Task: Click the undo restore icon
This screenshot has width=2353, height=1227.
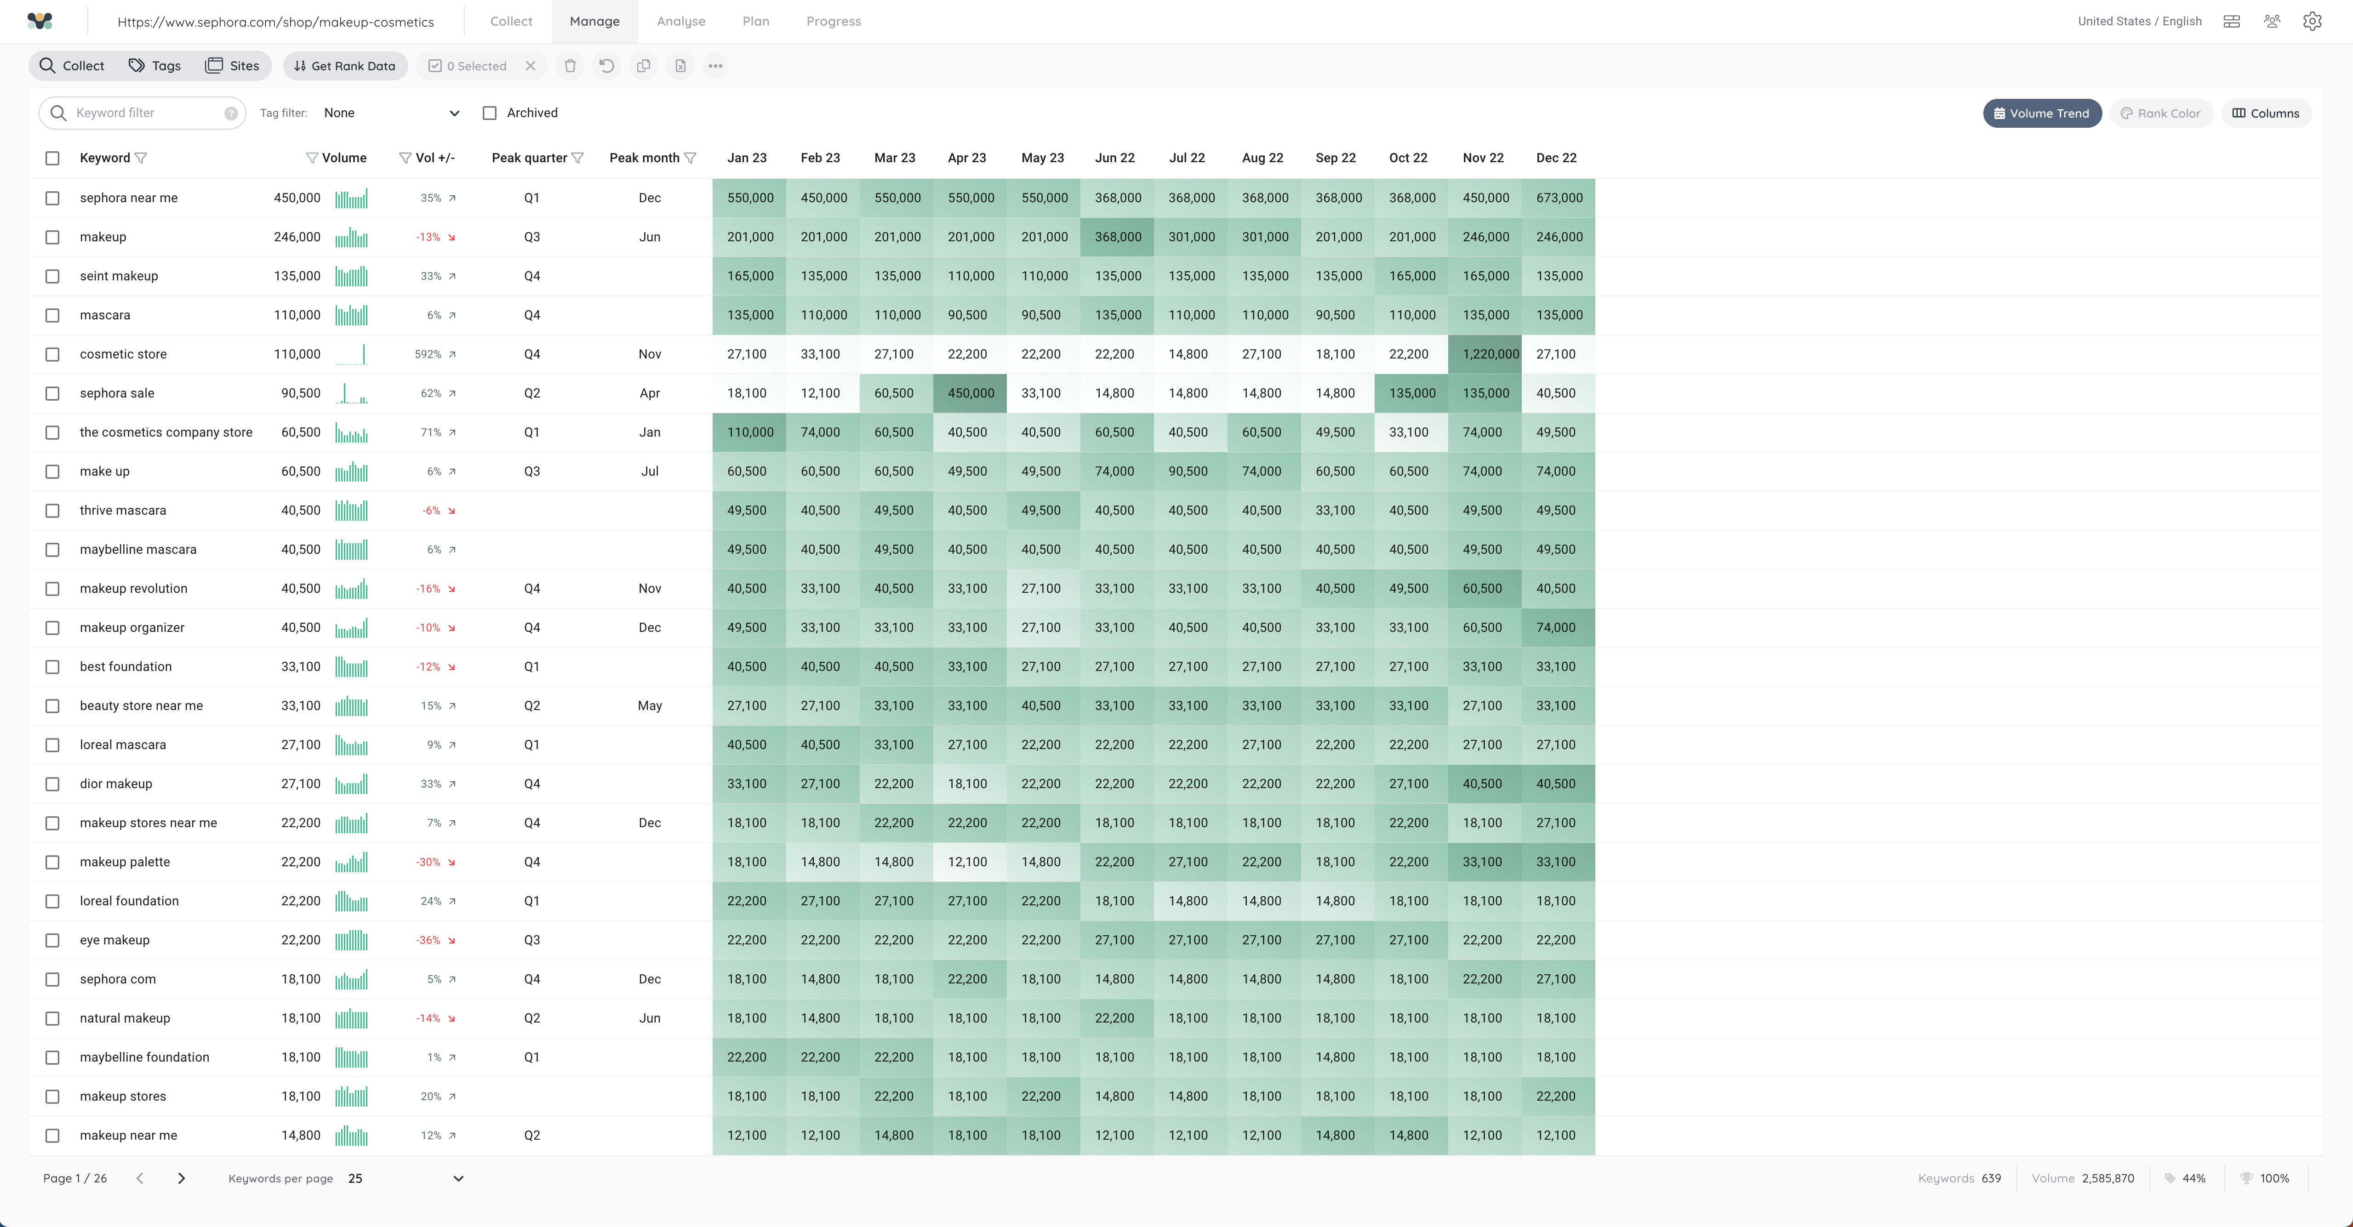Action: [606, 66]
